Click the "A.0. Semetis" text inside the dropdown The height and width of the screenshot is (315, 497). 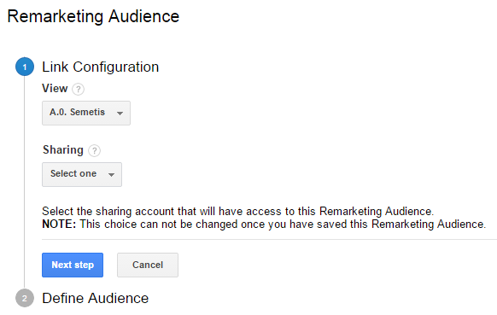77,112
